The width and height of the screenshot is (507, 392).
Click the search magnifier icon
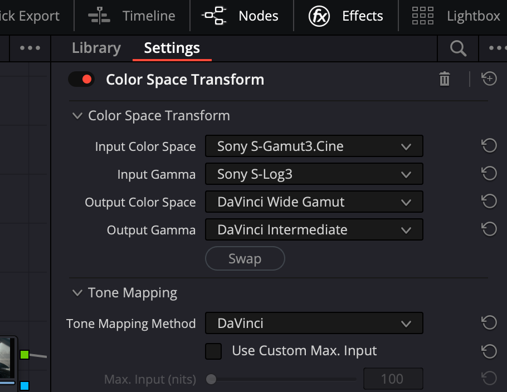(458, 49)
